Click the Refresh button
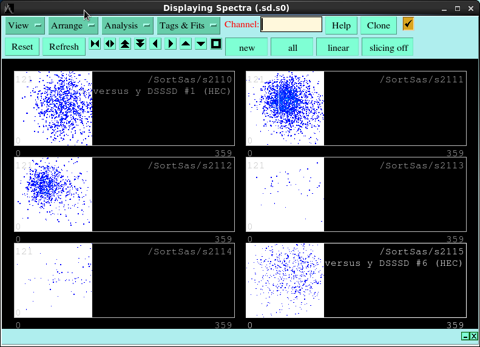Image resolution: width=480 pixels, height=347 pixels. coord(64,47)
